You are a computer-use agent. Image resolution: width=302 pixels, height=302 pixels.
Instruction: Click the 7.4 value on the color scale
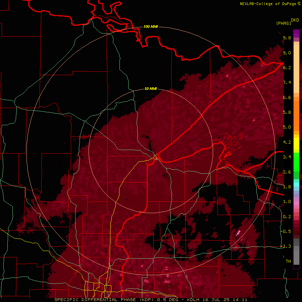(x=287, y=83)
